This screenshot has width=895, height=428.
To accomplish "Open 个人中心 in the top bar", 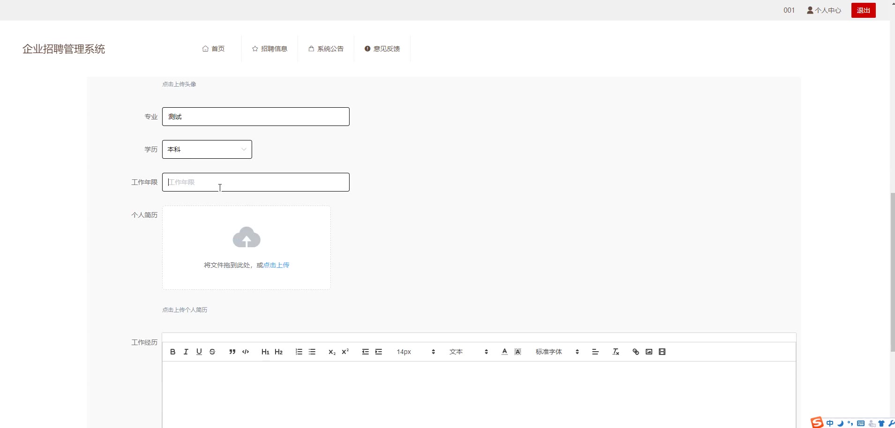I will click(824, 10).
